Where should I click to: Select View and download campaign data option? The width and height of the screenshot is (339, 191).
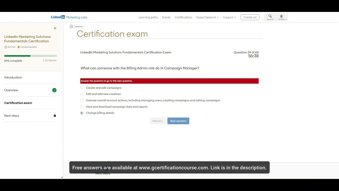pyautogui.click(x=82, y=107)
